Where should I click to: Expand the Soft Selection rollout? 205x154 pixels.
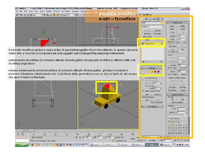(152, 107)
